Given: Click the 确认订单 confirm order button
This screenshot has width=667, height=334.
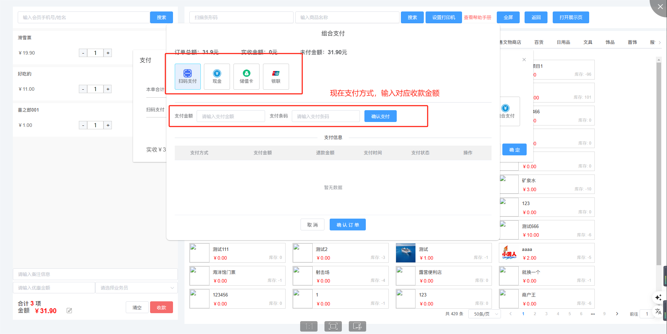Looking at the screenshot, I should click(347, 225).
